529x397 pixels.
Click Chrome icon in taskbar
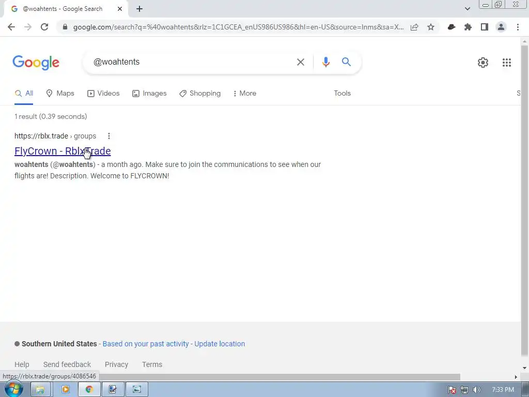(x=89, y=390)
